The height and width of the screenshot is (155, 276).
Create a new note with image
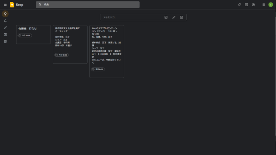(x=181, y=17)
